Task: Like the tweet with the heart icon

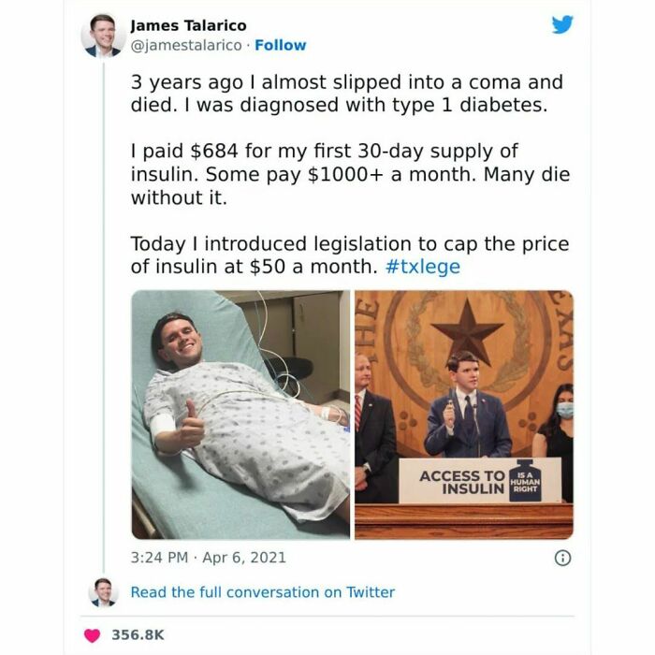Action: 93,635
